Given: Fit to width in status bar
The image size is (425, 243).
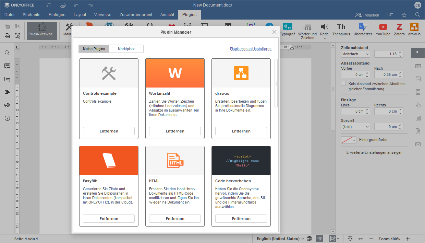Looking at the screenshot, I should 361,239.
